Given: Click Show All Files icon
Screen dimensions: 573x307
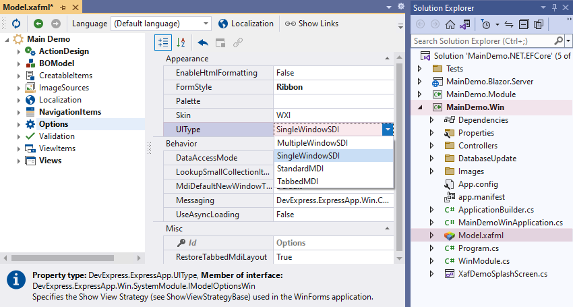Looking at the screenshot, I should click(x=539, y=24).
